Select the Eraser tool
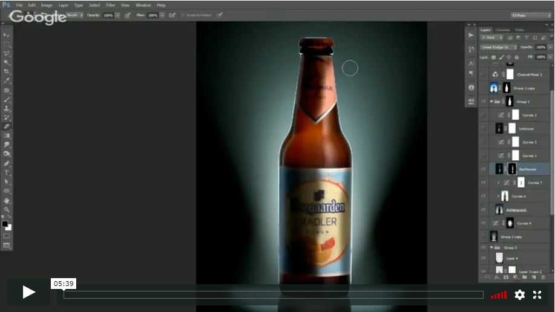The image size is (555, 312). [7, 126]
